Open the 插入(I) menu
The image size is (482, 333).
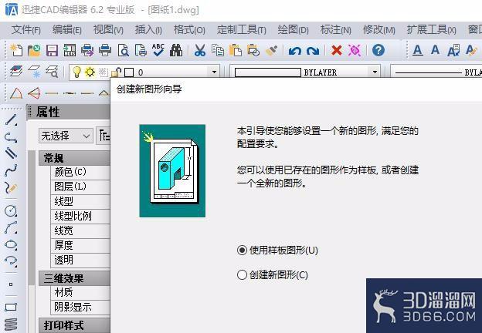pyautogui.click(x=148, y=30)
